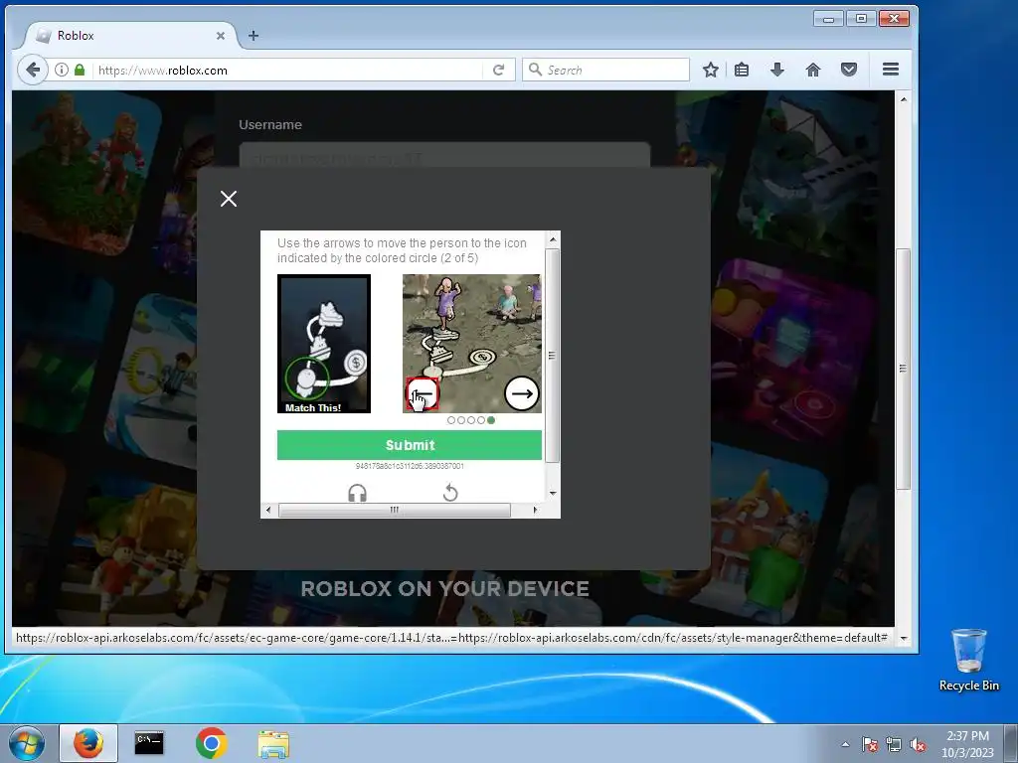Click the Action Center flag tray icon
This screenshot has height=763, width=1018.
click(869, 744)
